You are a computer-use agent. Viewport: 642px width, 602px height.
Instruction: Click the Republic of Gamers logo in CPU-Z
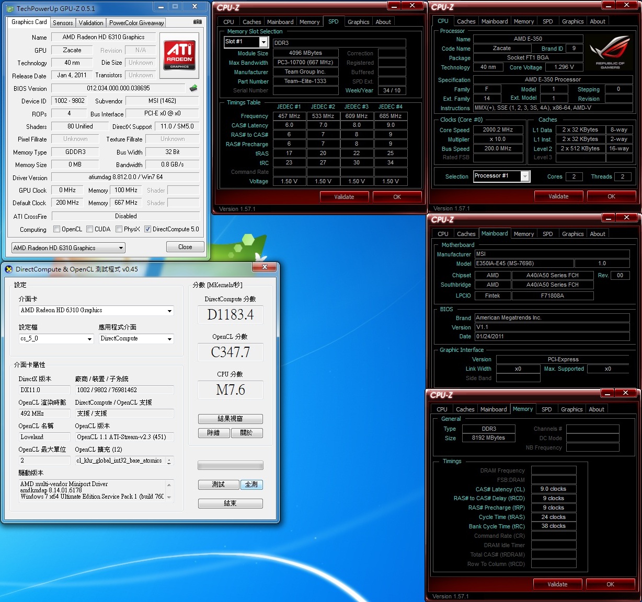click(610, 53)
